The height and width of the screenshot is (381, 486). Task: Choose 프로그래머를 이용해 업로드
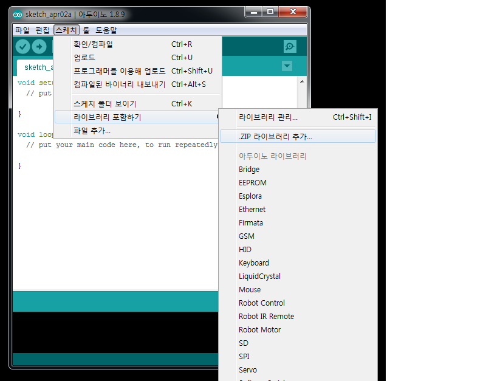pyautogui.click(x=138, y=71)
